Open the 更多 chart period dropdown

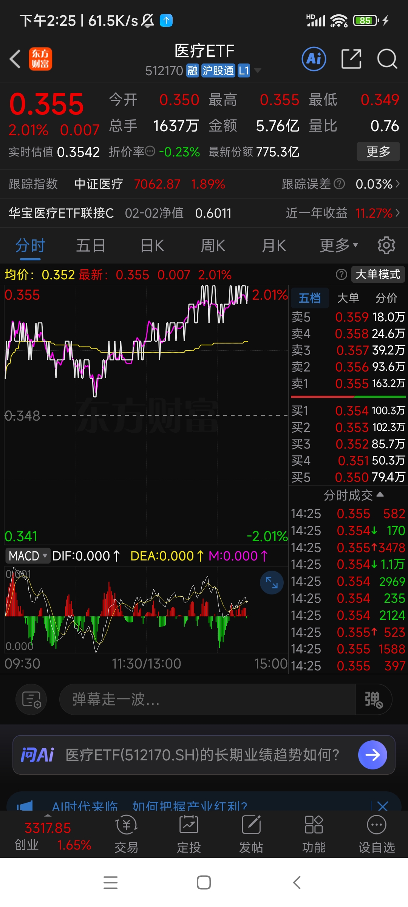point(339,246)
